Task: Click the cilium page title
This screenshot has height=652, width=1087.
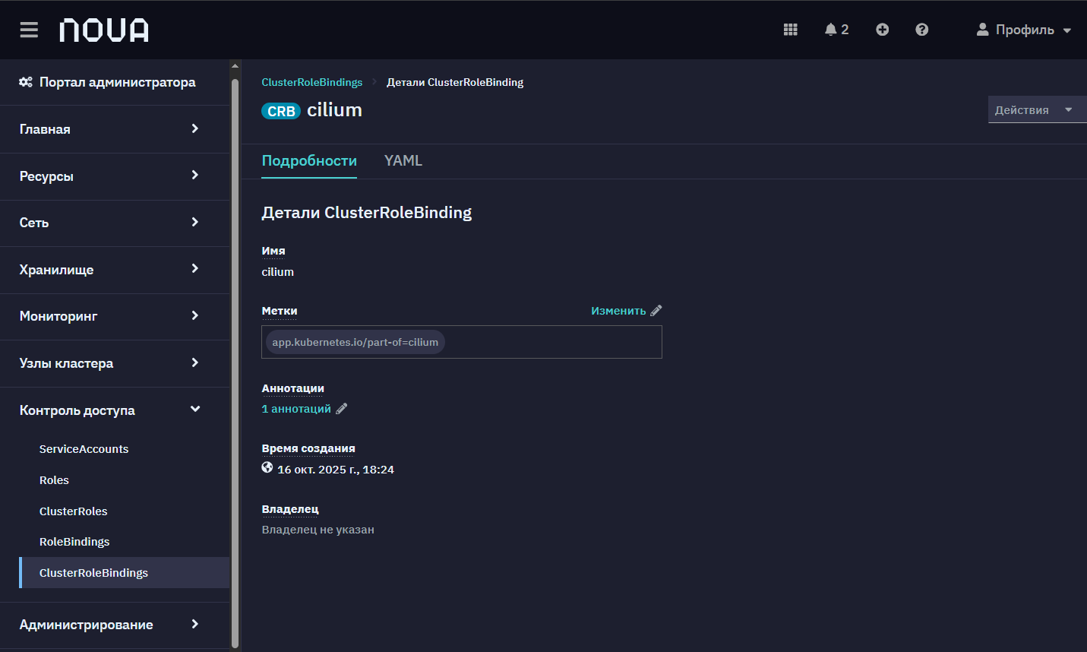Action: [x=334, y=110]
